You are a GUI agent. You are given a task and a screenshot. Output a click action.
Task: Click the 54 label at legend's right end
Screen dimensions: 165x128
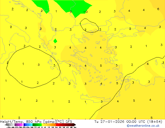click(75, 127)
